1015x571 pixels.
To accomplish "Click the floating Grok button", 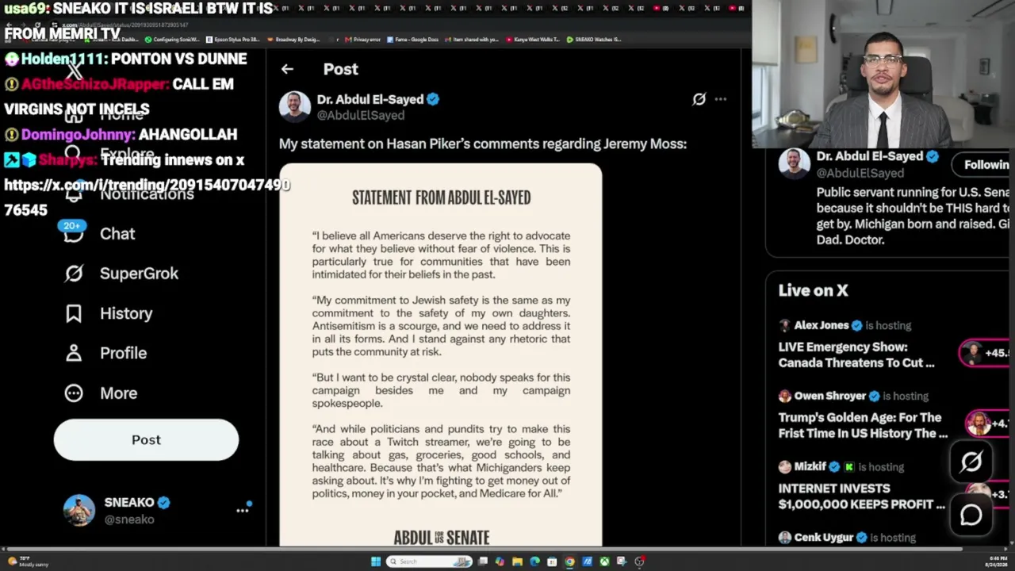I will [971, 462].
